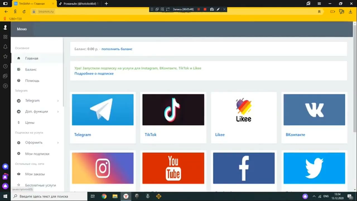The width and height of the screenshot is (357, 201).
Task: Go back with browser arrow
Action: [x=6, y=12]
